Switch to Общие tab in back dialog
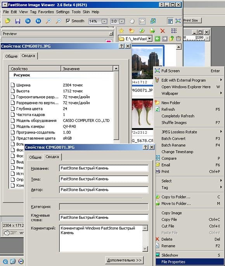Image resolution: width=225 pixels, height=266 pixels. [11, 56]
